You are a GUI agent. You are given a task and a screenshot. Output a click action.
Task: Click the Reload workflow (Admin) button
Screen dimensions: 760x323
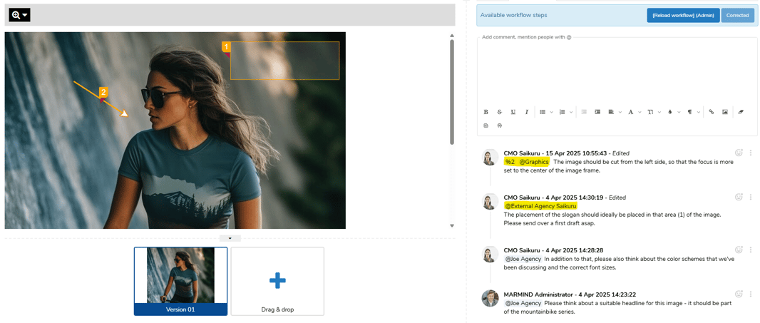point(682,15)
